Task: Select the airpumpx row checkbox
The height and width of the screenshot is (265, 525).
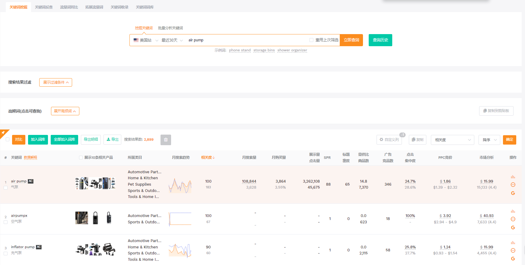Action: [5, 222]
